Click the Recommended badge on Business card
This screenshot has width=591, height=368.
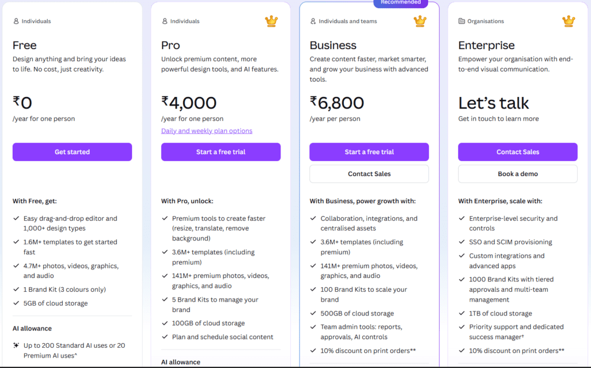401,3
